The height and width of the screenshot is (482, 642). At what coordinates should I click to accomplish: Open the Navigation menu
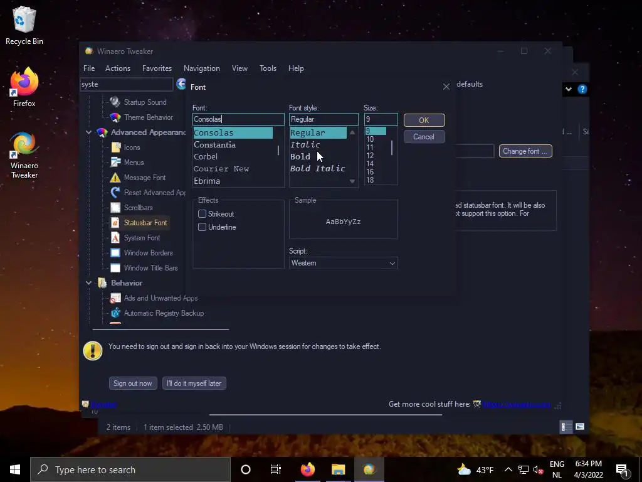coord(201,68)
